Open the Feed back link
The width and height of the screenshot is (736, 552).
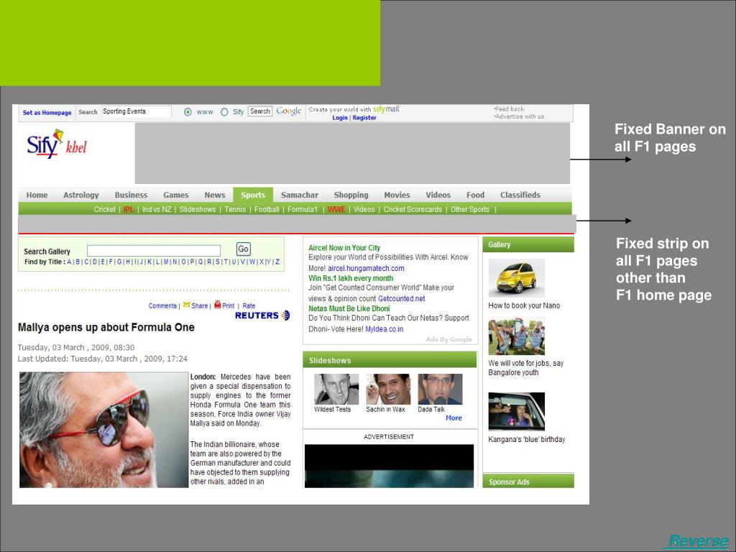coord(510,109)
